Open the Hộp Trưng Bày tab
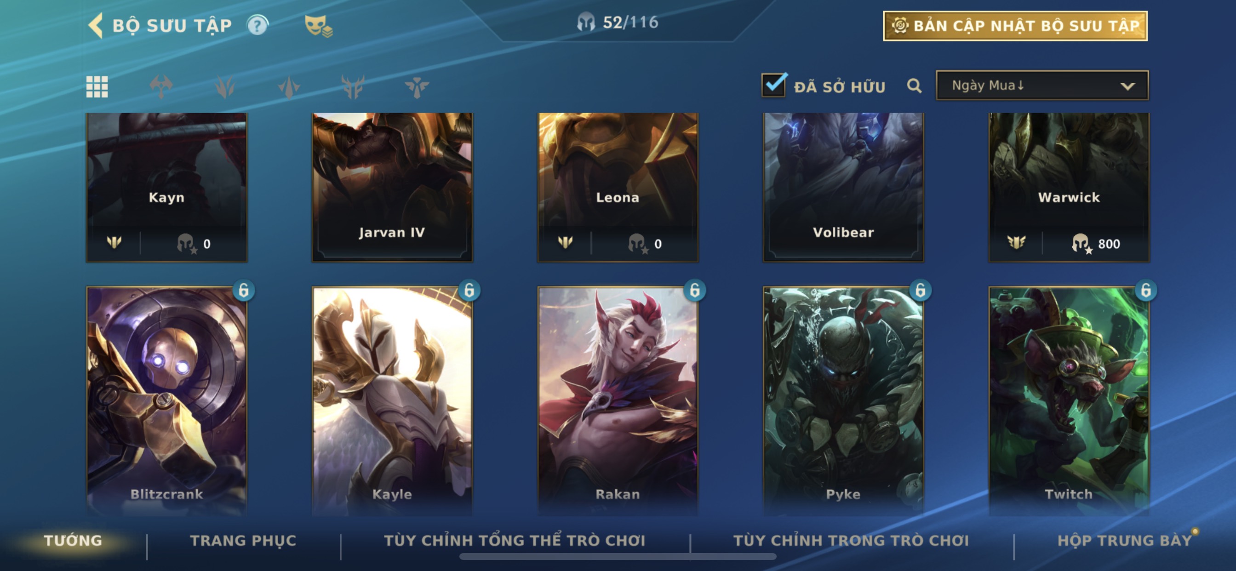The width and height of the screenshot is (1236, 571). [x=1125, y=541]
